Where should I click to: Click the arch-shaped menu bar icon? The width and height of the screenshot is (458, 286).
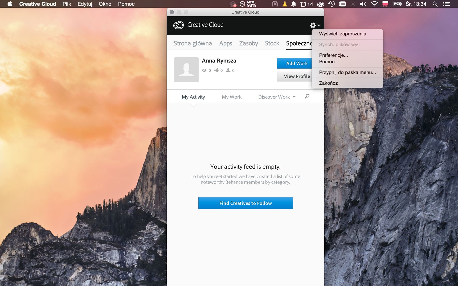click(x=275, y=4)
